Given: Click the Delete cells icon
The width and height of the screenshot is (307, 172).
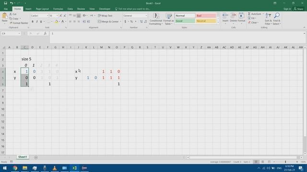Looking at the screenshot, I should (233, 16).
